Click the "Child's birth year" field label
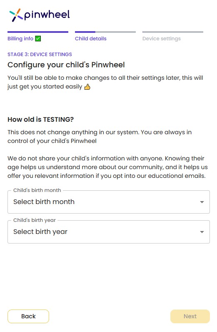 click(x=35, y=220)
